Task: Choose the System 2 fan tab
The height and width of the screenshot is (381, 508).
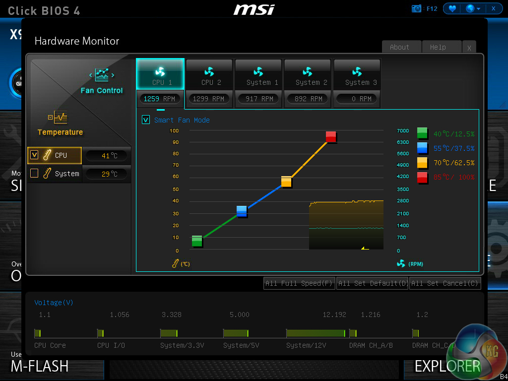Action: [x=308, y=74]
